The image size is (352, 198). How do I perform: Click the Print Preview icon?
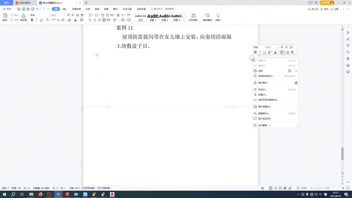pos(33,9)
